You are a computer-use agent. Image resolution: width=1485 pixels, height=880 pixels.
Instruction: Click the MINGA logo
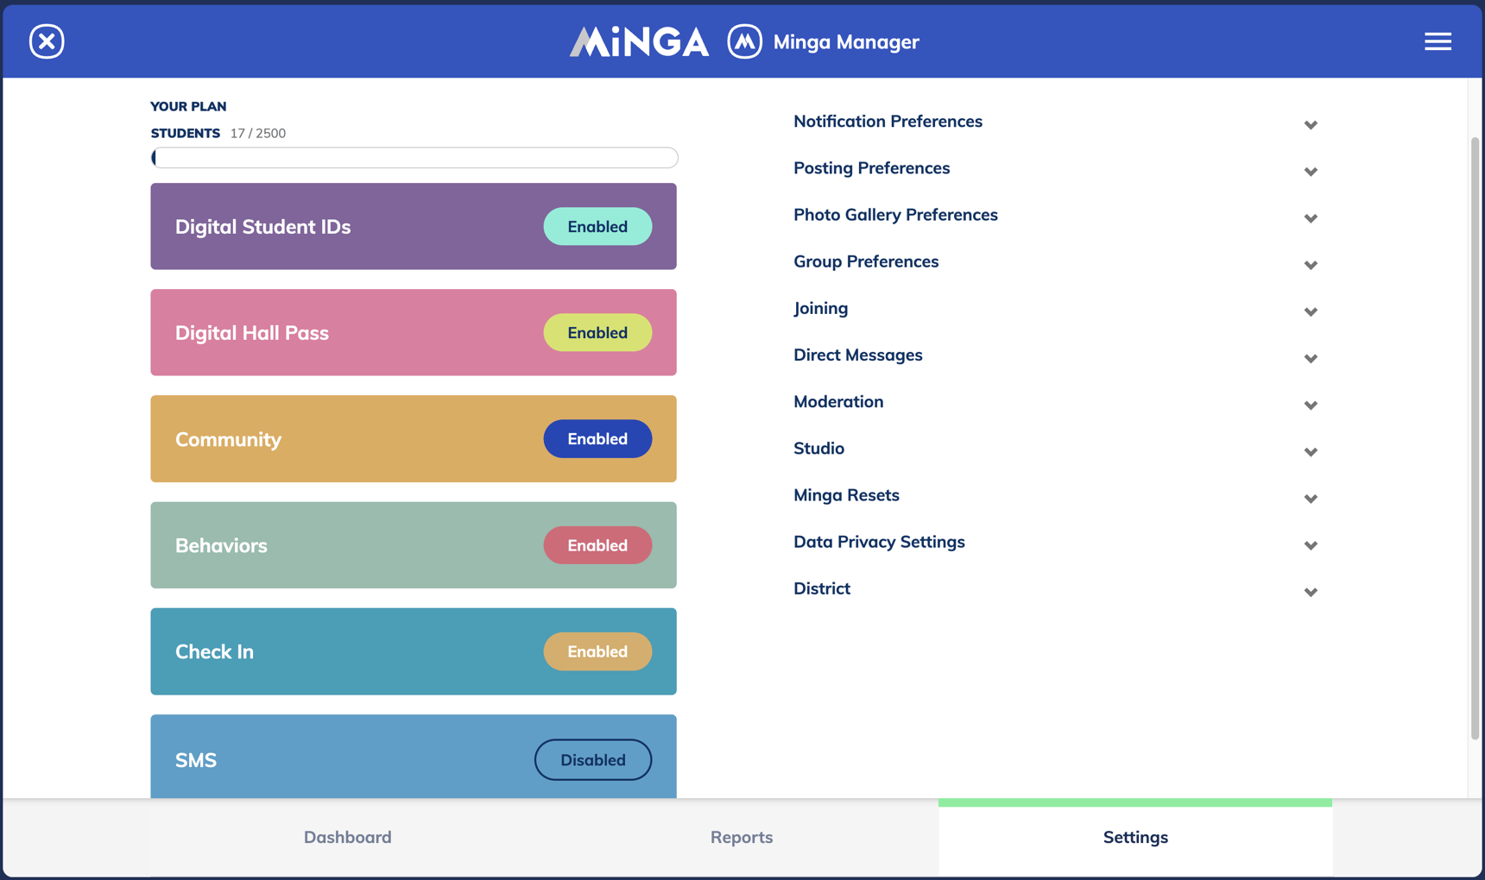[639, 41]
